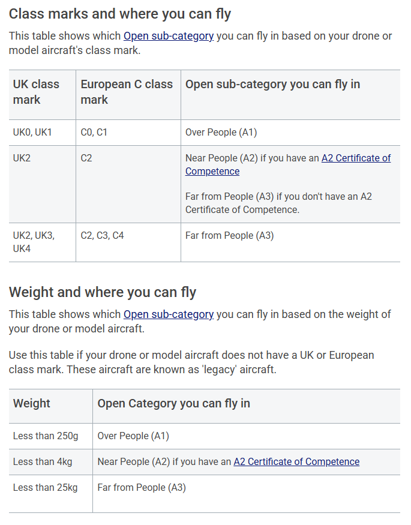Click the 'Weight and where you can fly' heading
Viewport: 411px width, 525px height.
[x=103, y=293]
